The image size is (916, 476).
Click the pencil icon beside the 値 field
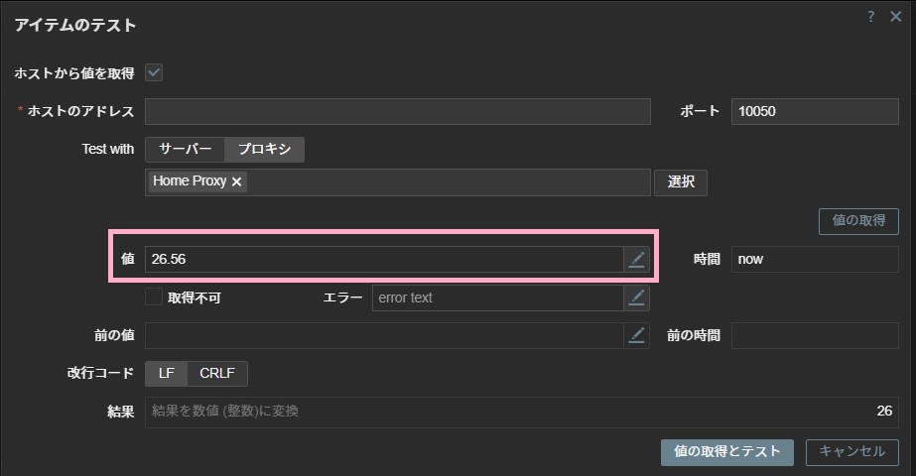637,260
